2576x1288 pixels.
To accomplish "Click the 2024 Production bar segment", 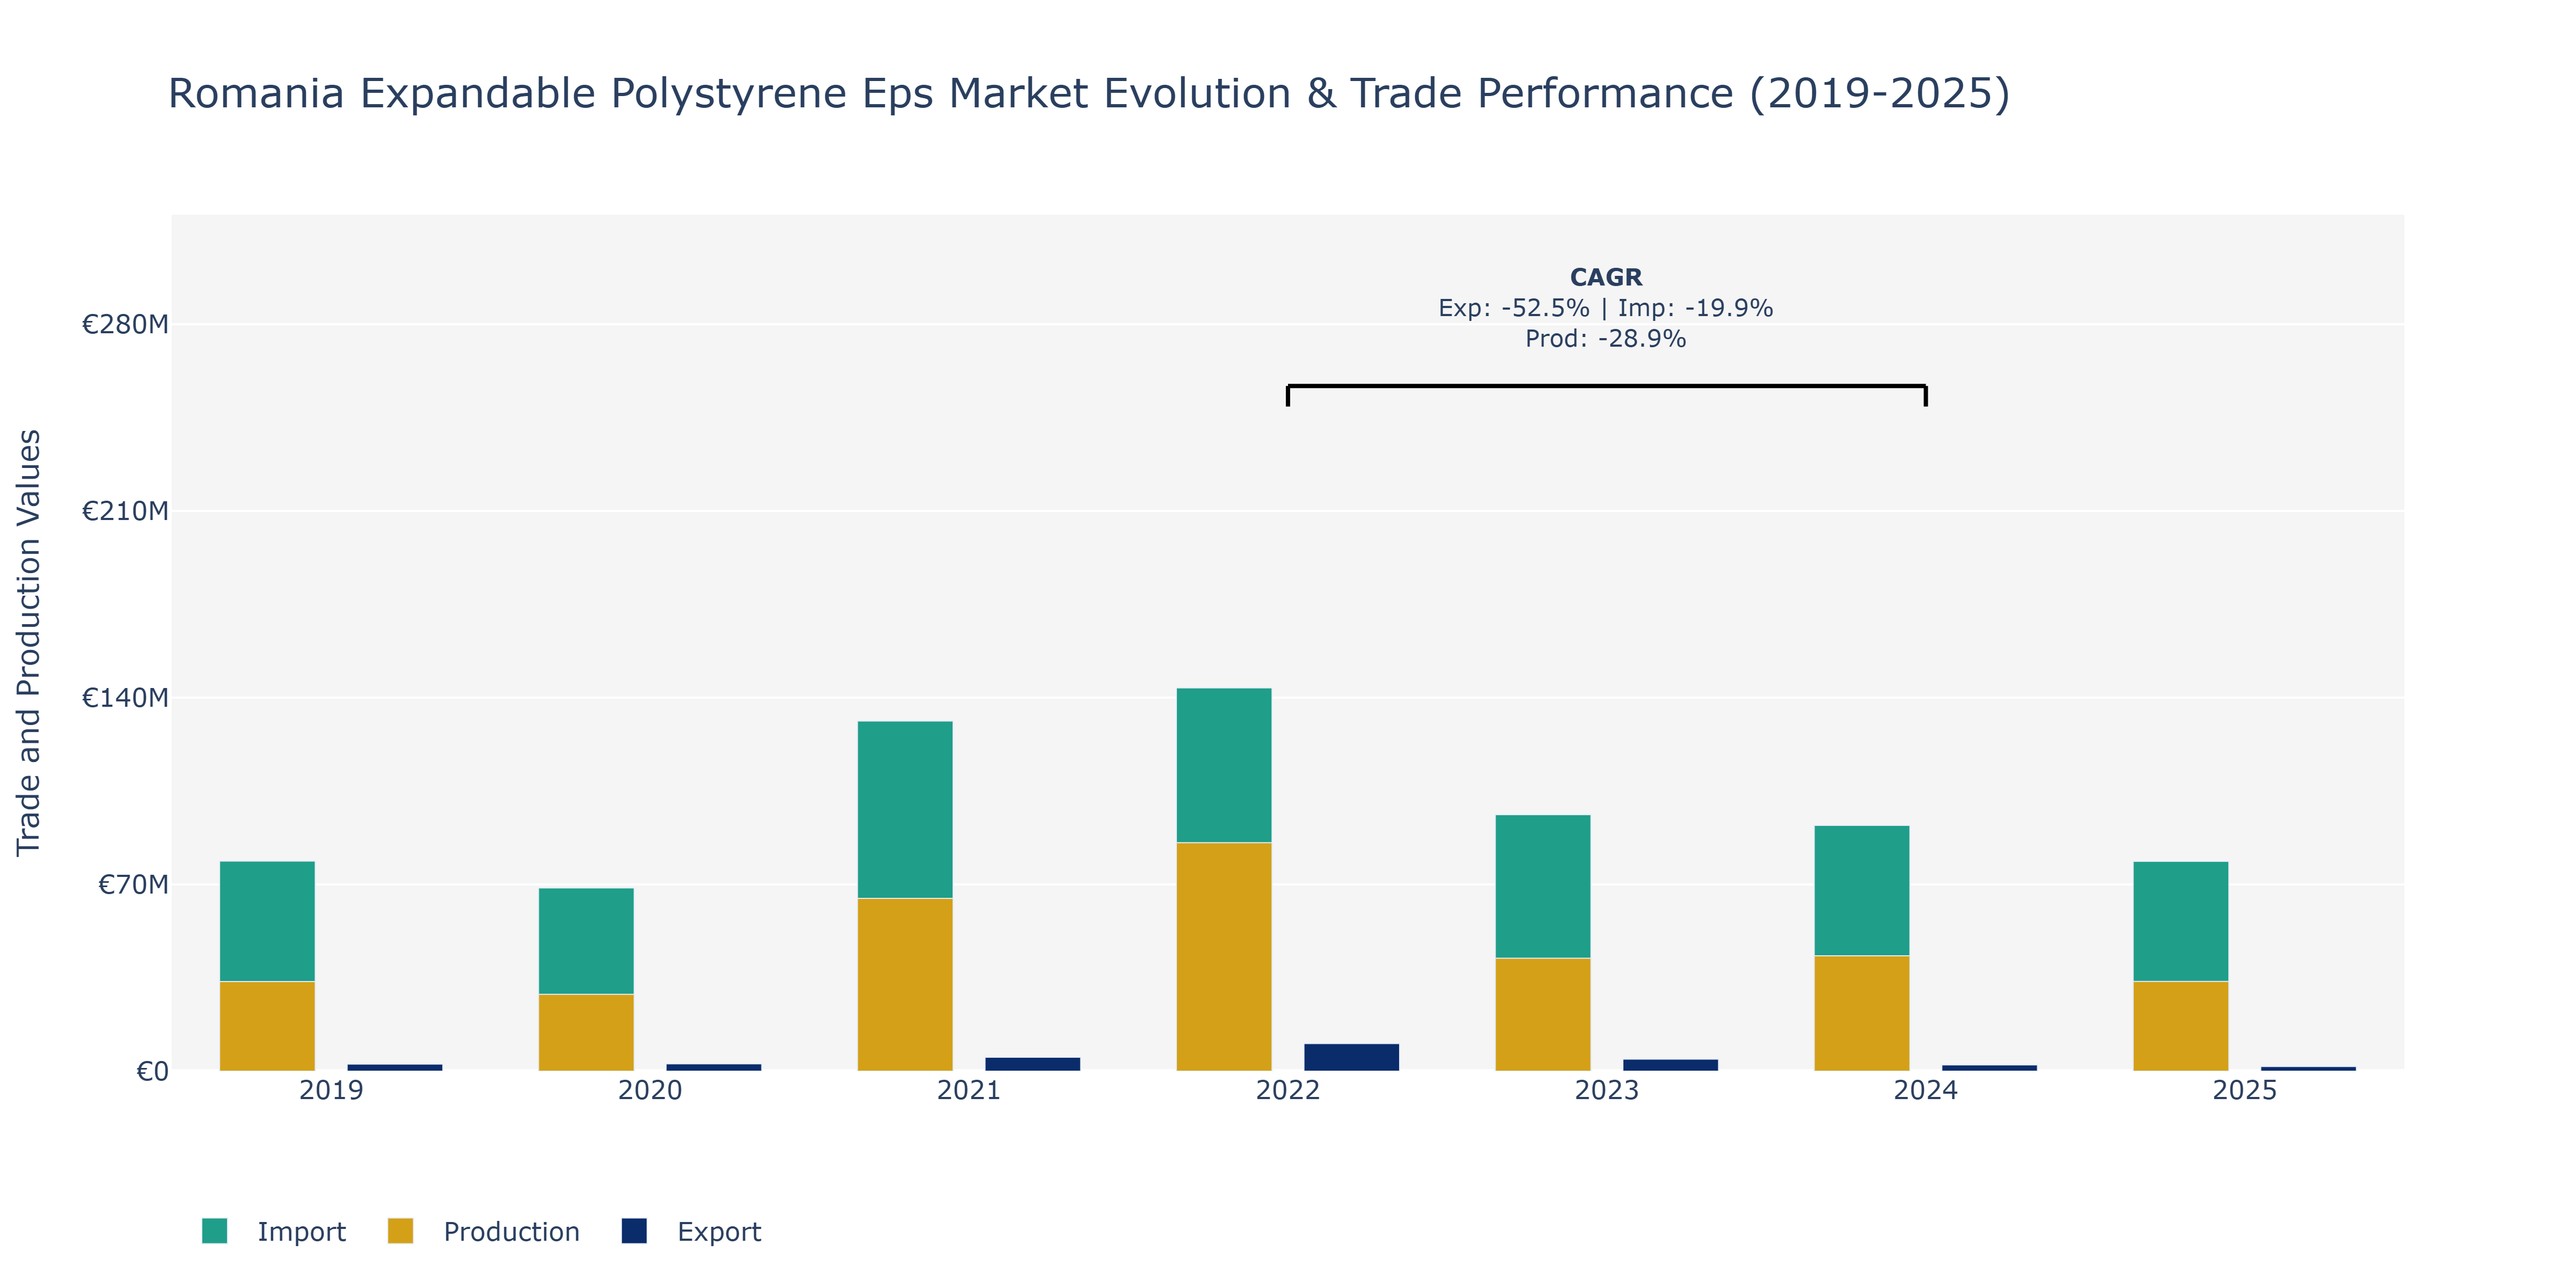I will tap(1862, 1013).
